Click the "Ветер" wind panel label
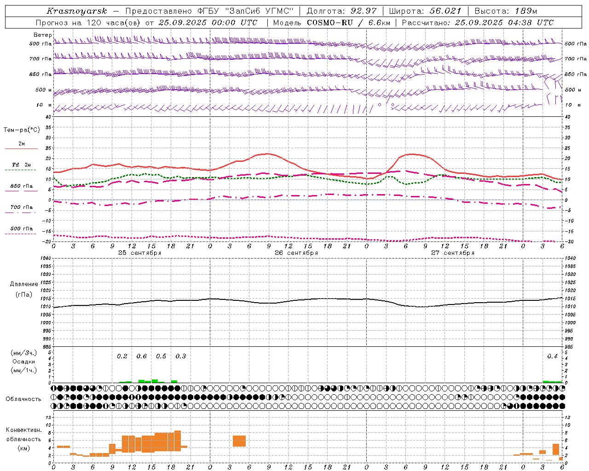The width and height of the screenshot is (589, 471). (42, 35)
